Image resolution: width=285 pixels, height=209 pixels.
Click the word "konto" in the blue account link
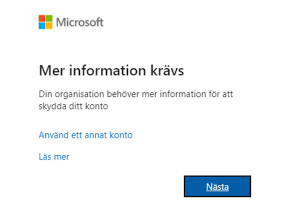[x=121, y=135]
